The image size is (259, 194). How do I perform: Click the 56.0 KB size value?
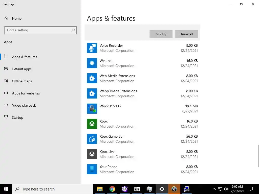(x=192, y=136)
